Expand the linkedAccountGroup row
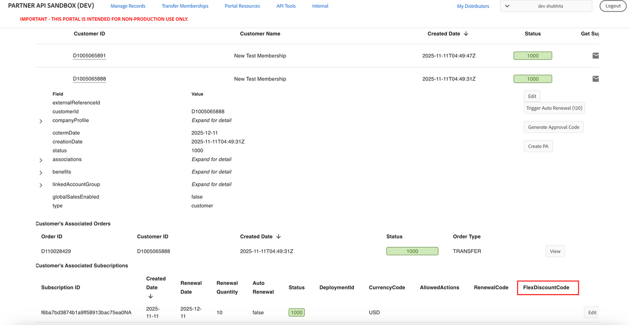The height and width of the screenshot is (325, 630). pos(41,185)
